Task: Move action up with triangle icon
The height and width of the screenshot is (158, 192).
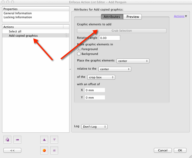Action: (x=44, y=140)
